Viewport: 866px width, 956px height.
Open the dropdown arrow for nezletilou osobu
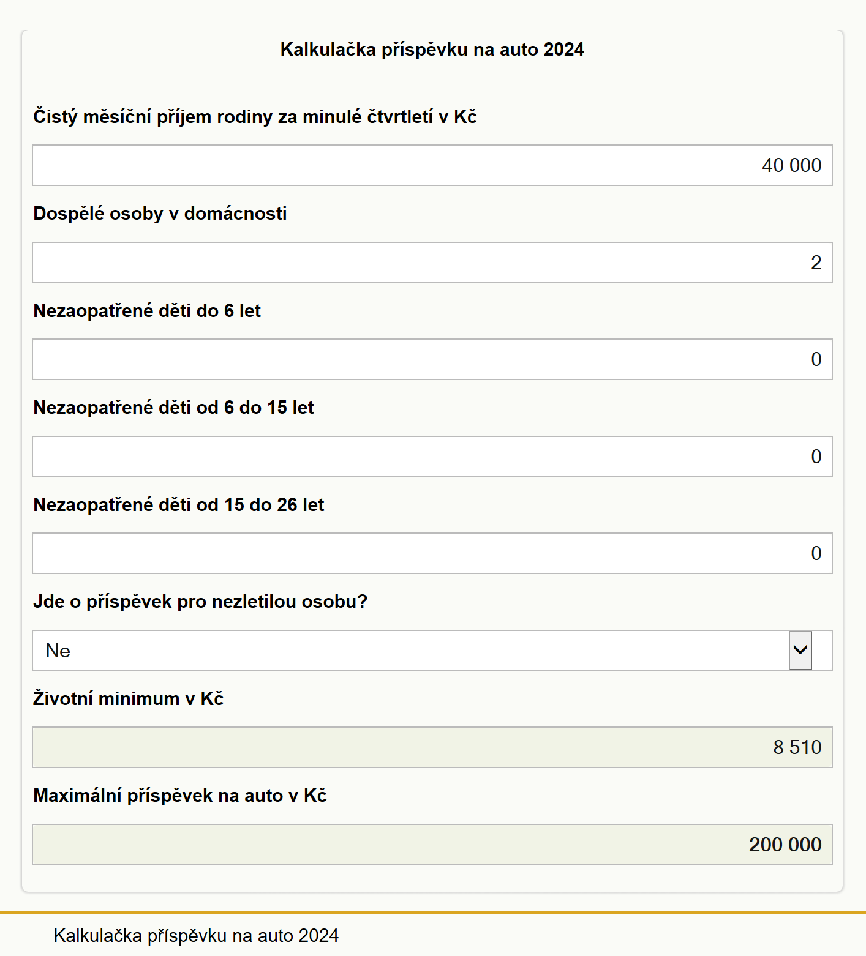tap(800, 651)
